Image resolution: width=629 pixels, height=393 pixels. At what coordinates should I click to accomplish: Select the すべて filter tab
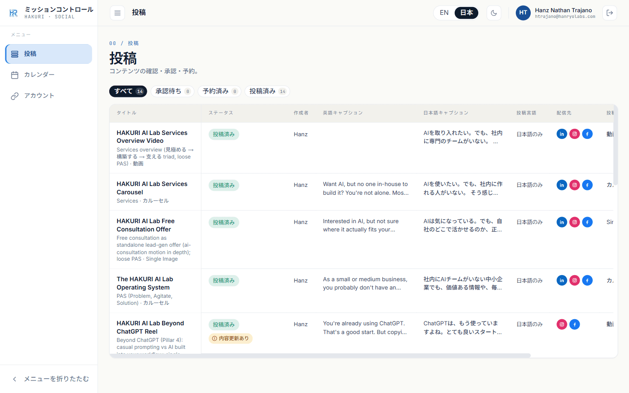128,91
